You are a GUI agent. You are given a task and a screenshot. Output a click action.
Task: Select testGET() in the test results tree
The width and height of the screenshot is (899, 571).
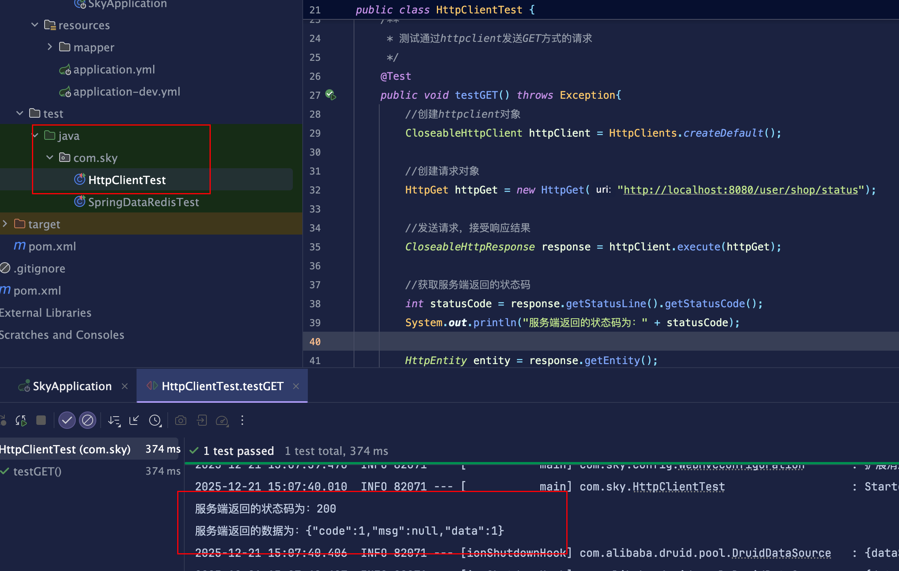click(x=37, y=471)
